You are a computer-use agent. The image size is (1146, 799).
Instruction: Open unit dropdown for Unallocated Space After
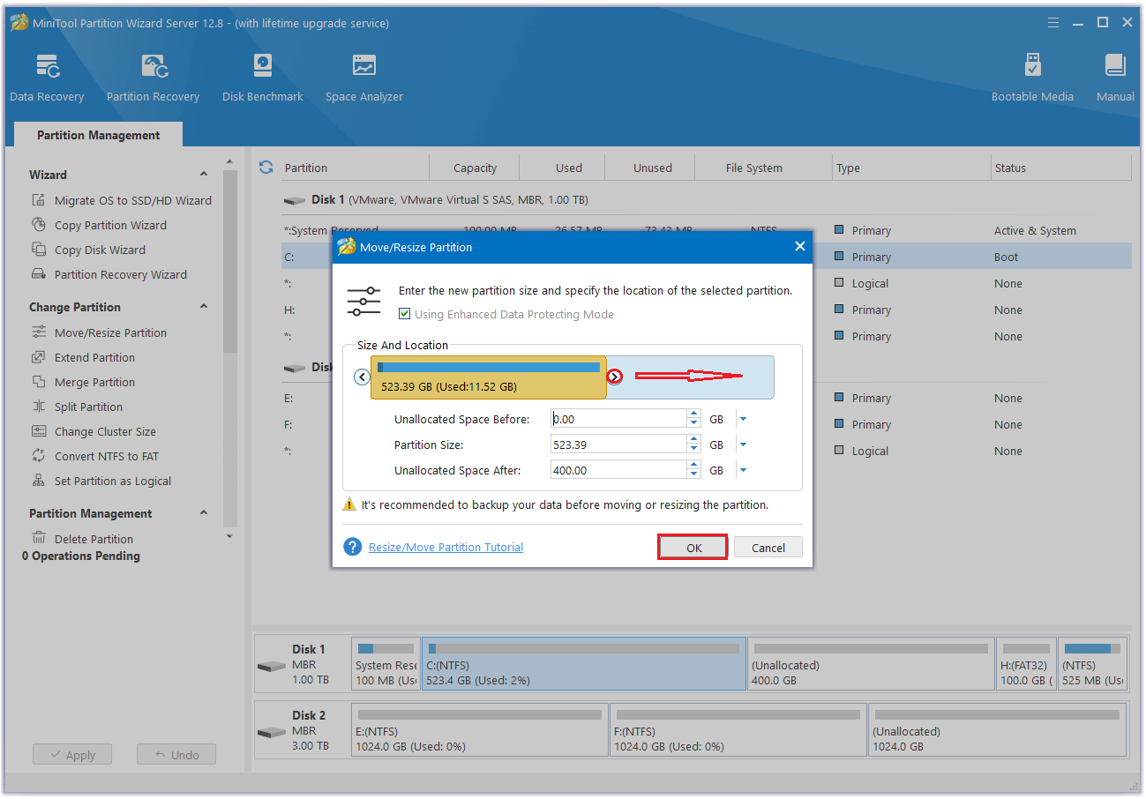[743, 470]
